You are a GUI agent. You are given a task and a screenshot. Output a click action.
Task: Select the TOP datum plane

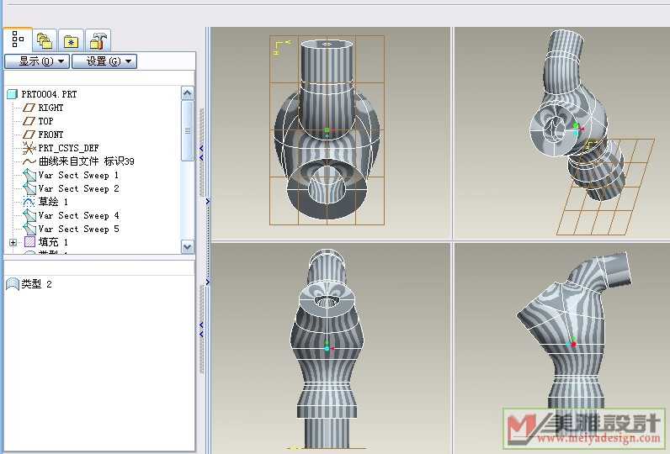pyautogui.click(x=45, y=121)
